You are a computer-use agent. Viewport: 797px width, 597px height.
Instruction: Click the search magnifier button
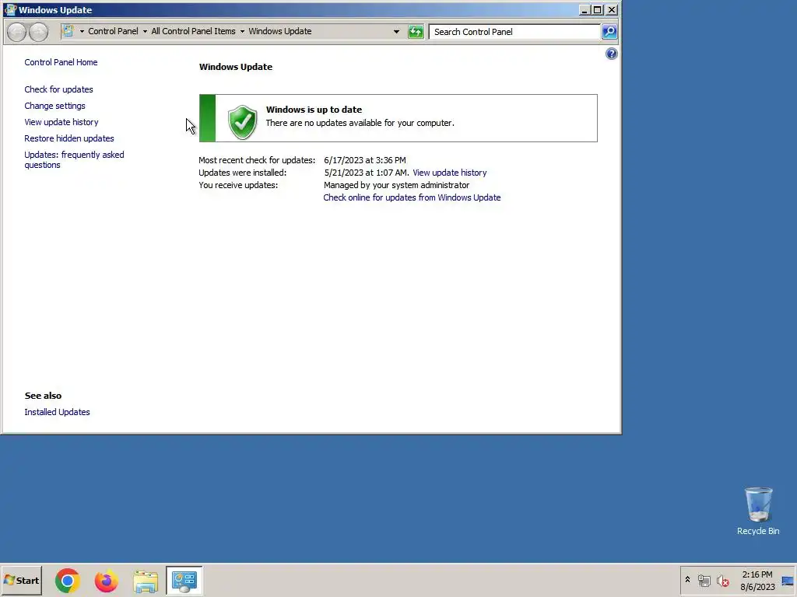click(609, 32)
